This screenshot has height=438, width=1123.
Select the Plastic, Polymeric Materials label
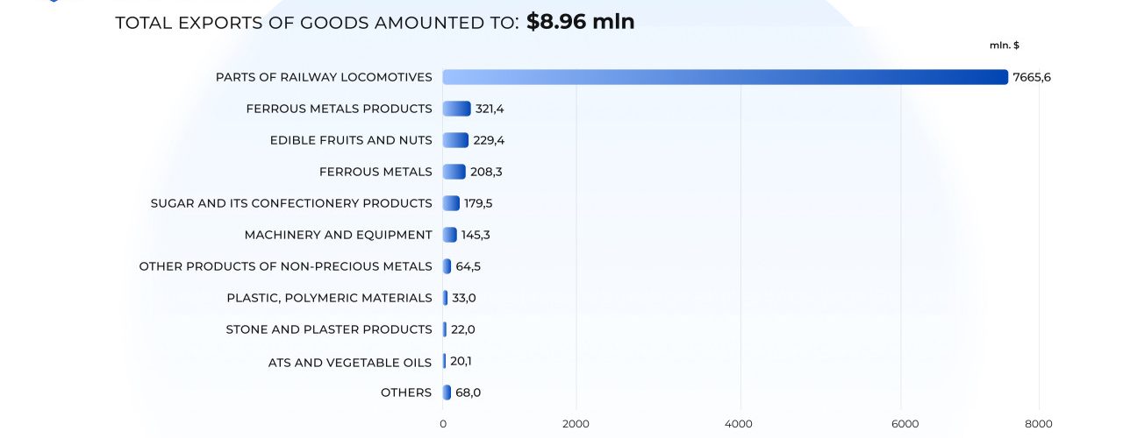329,298
